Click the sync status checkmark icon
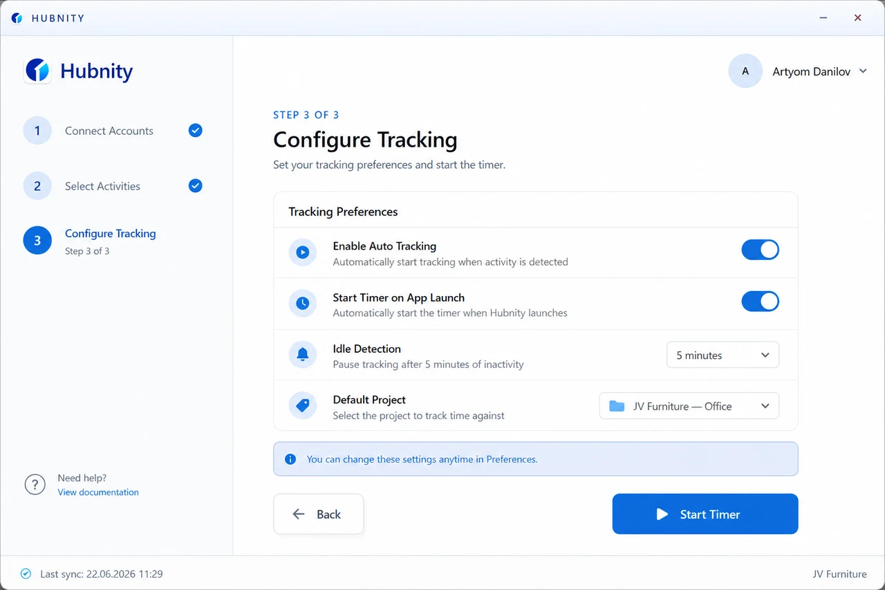The width and height of the screenshot is (885, 590). tap(26, 573)
